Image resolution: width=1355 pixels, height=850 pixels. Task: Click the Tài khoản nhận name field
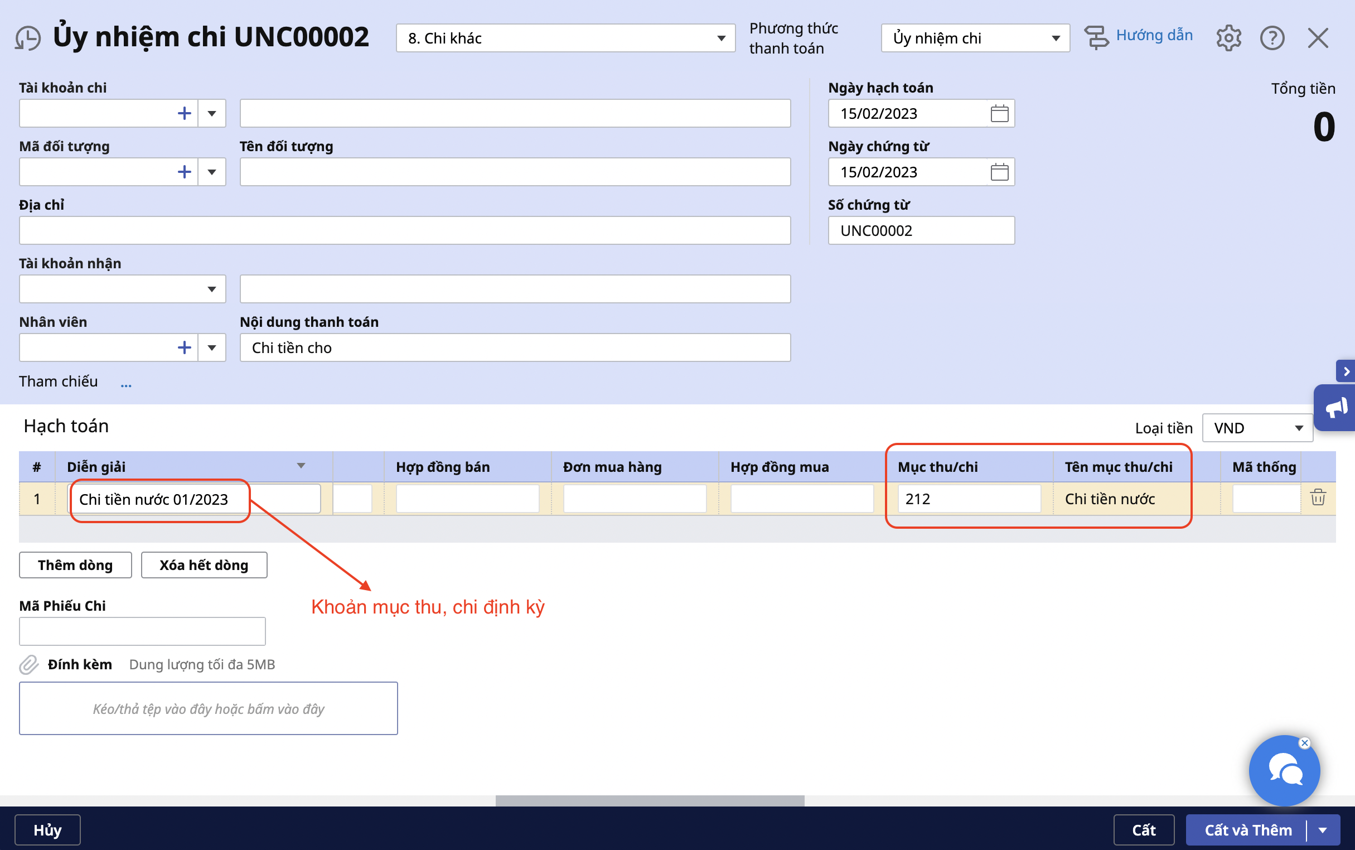[515, 289]
